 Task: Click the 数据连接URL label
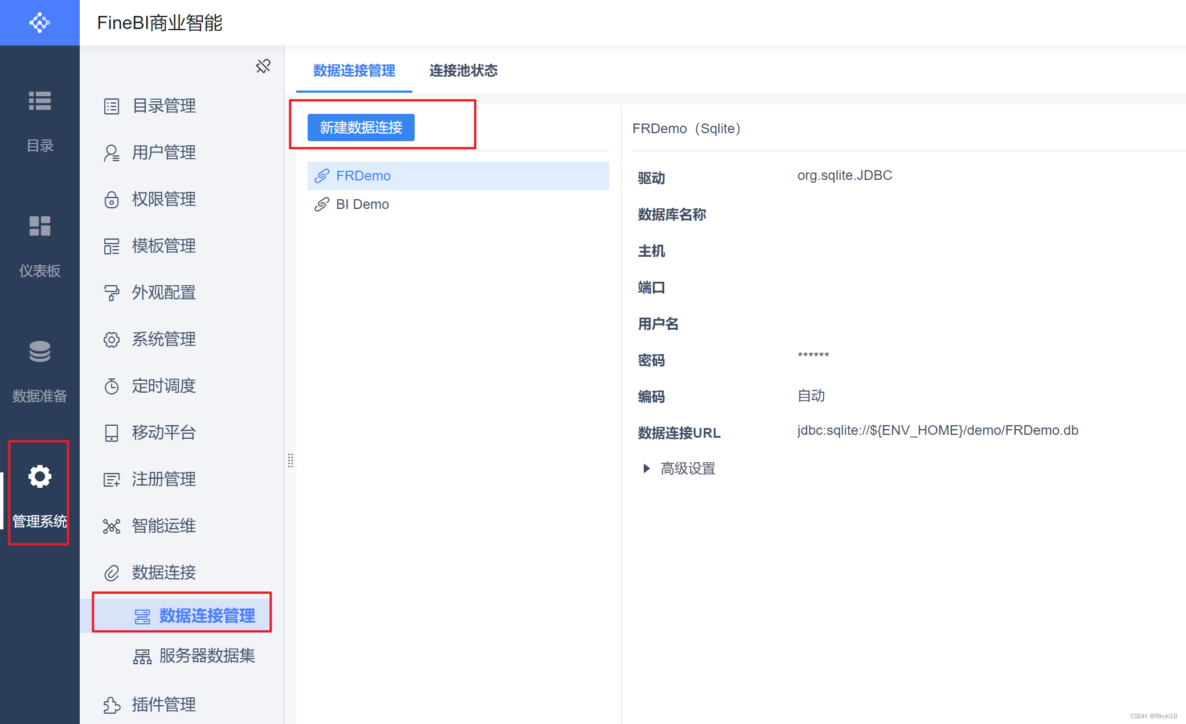tap(679, 433)
